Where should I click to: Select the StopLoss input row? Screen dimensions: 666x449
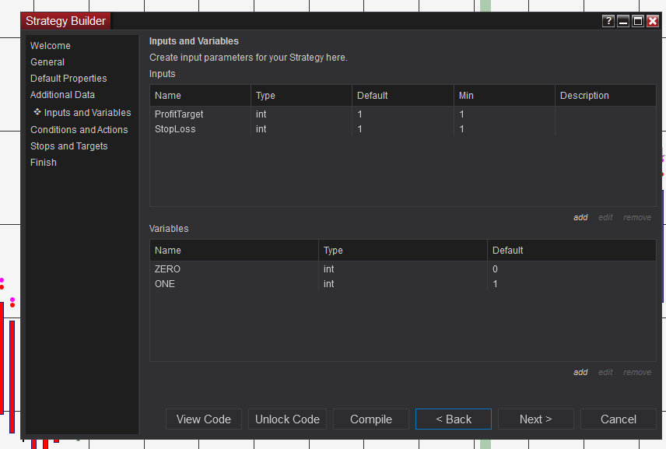(403, 129)
